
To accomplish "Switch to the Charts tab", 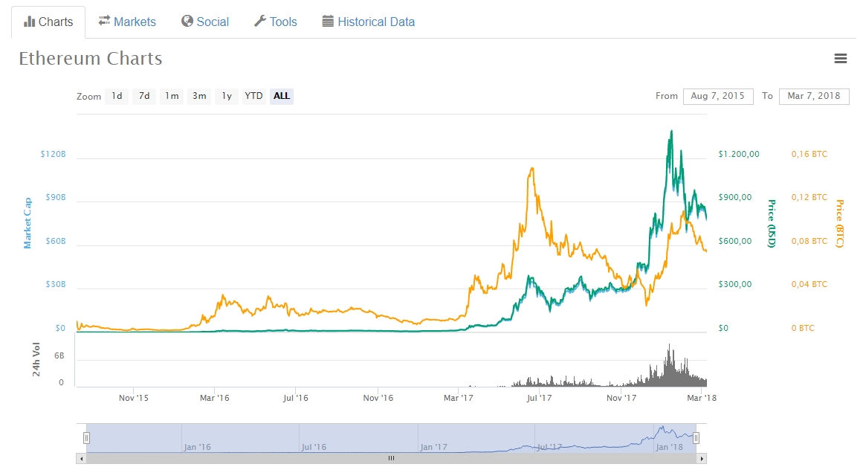I will [x=48, y=22].
